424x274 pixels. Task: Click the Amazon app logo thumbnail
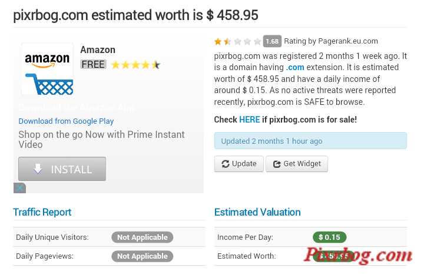click(x=47, y=69)
